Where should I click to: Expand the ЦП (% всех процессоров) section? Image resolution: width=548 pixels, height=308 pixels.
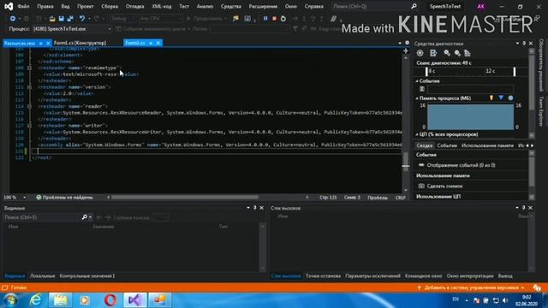[417, 134]
